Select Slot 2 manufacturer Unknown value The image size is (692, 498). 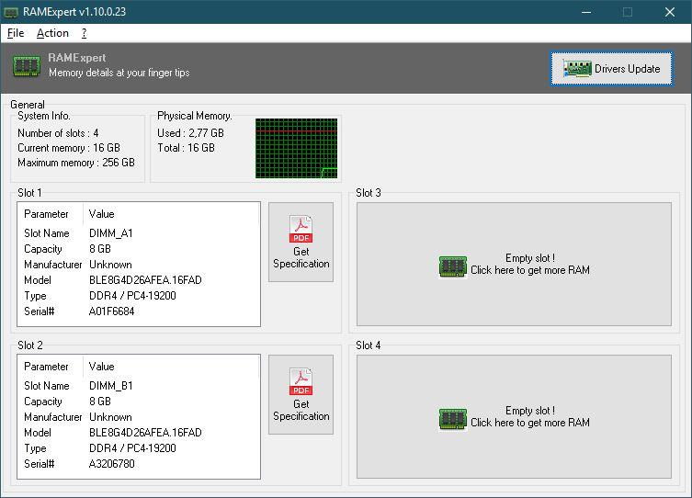(x=110, y=417)
